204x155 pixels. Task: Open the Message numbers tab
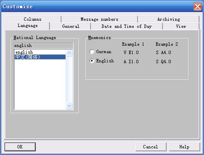pos(99,19)
